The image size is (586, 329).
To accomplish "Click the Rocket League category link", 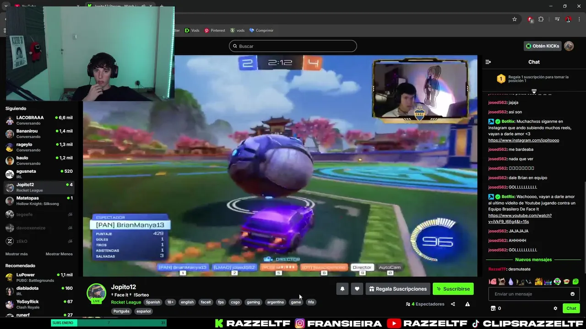I will [126, 302].
